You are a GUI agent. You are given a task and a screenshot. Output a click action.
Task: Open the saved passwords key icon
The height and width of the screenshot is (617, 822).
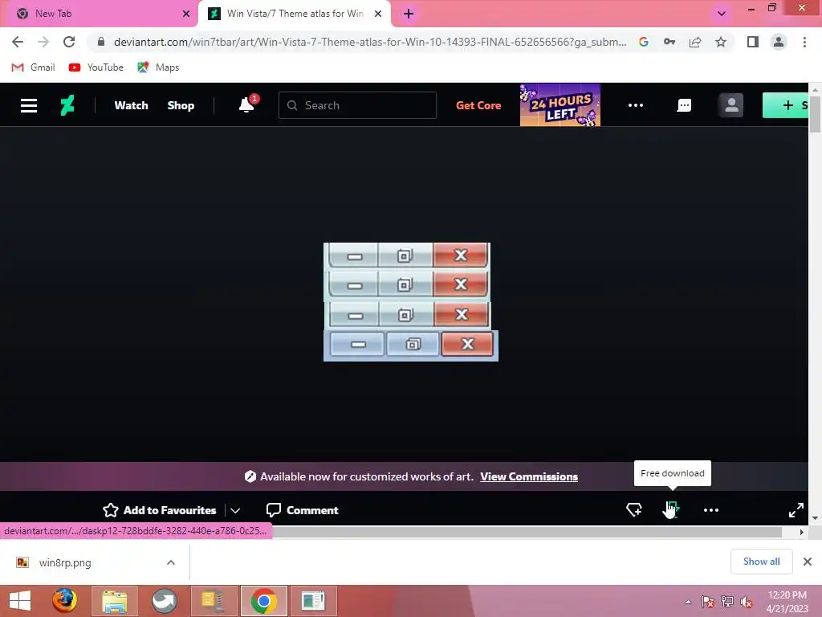(669, 42)
